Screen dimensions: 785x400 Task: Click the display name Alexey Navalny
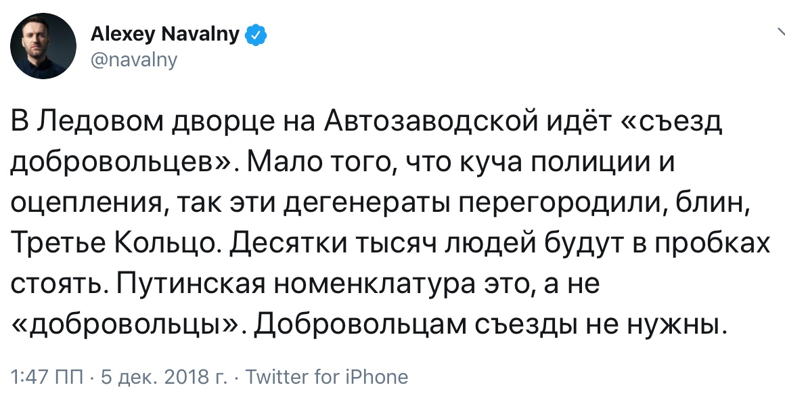(x=164, y=35)
